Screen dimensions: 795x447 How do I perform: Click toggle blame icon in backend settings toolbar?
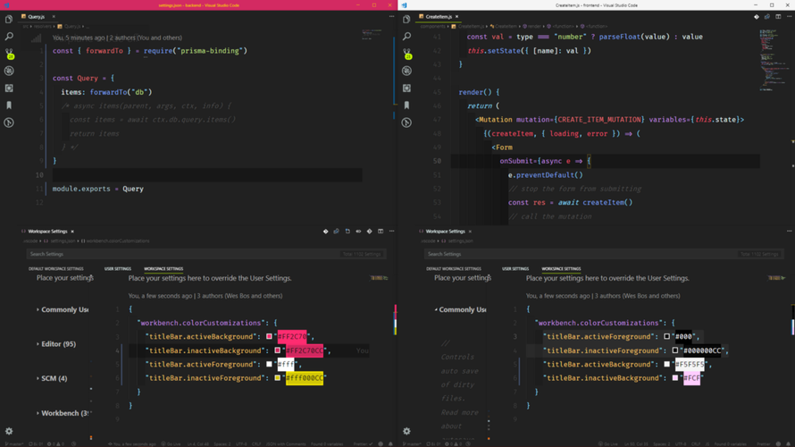[358, 232]
